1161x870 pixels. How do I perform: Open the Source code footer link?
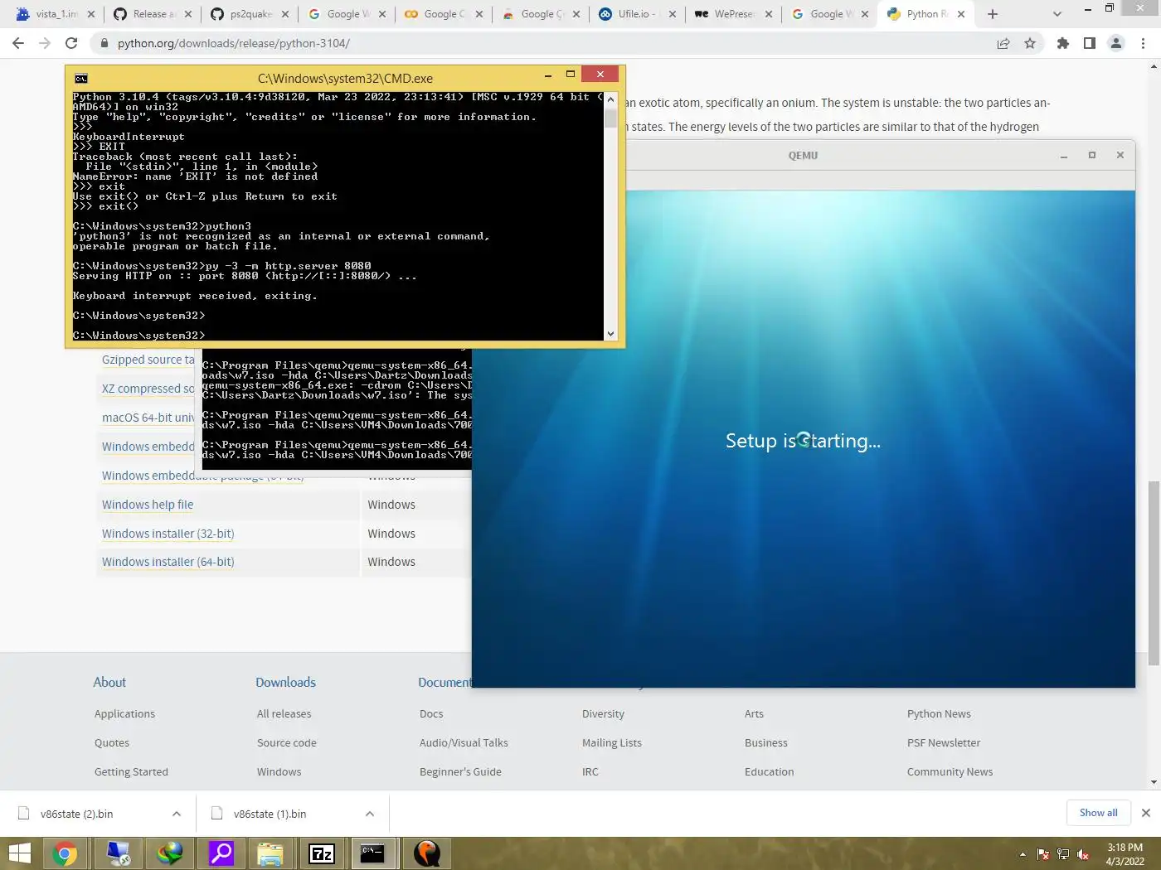coord(287,742)
